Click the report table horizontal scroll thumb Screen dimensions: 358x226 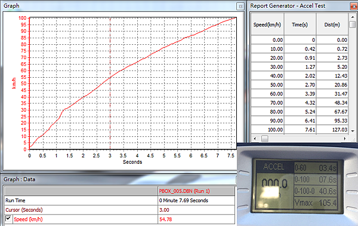pyautogui.click(x=264, y=139)
